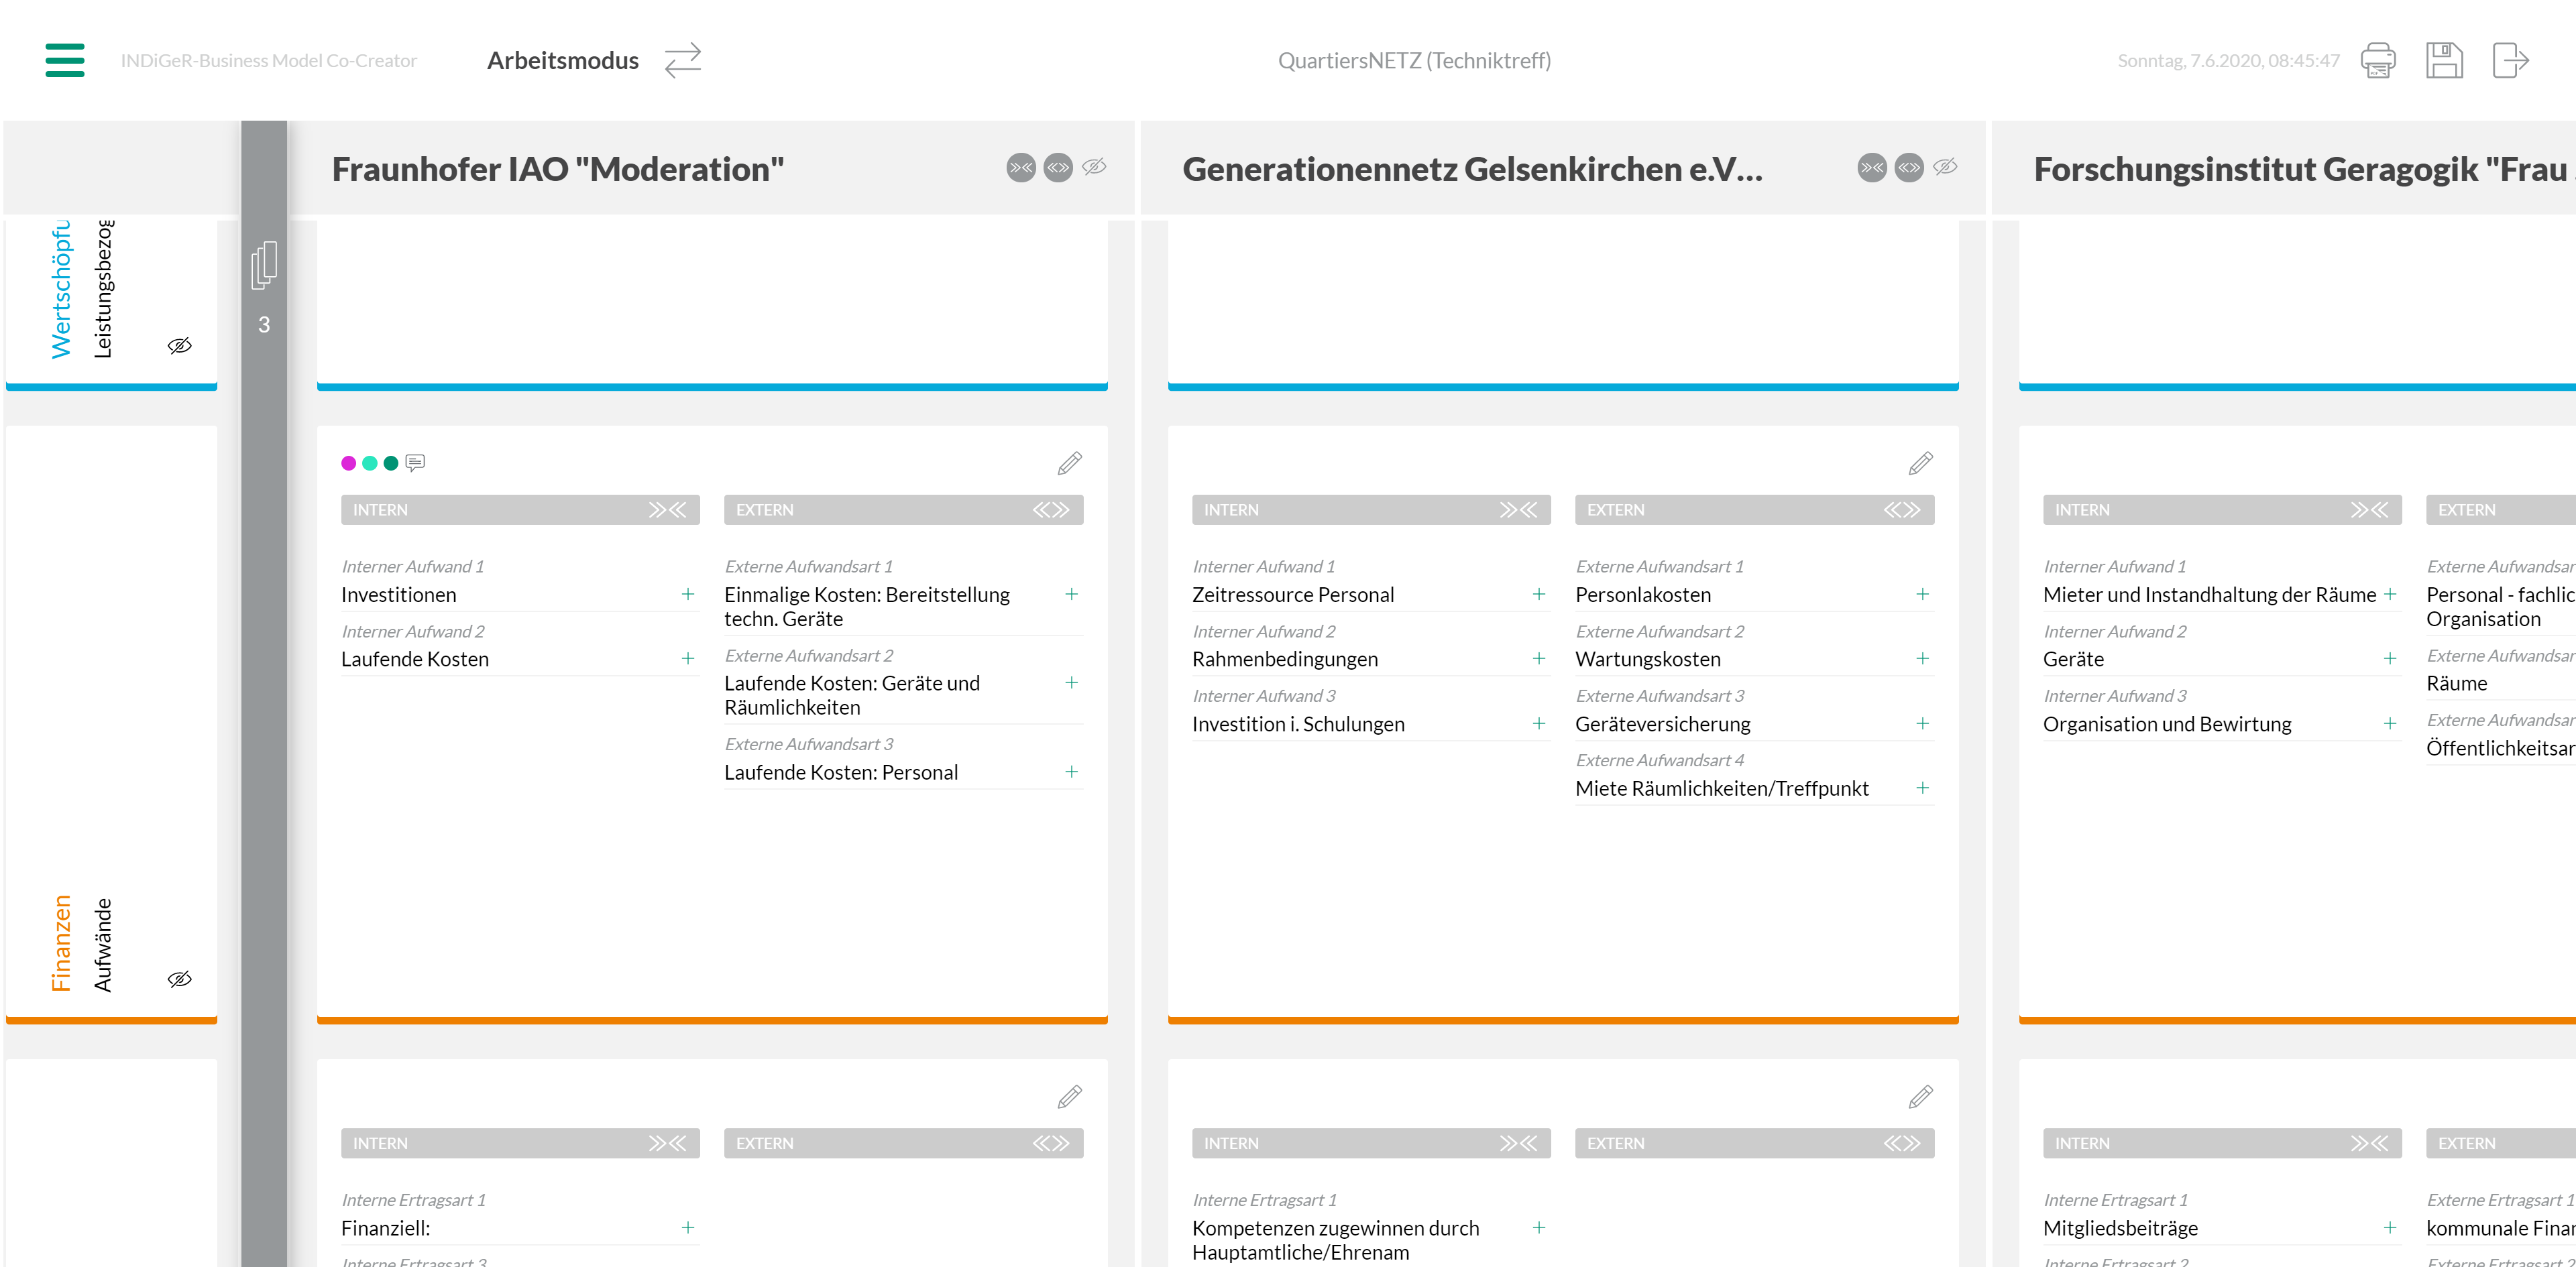Add entry next to Zeitressource Personal
Viewport: 2576px width, 1267px height.
pyautogui.click(x=1539, y=593)
